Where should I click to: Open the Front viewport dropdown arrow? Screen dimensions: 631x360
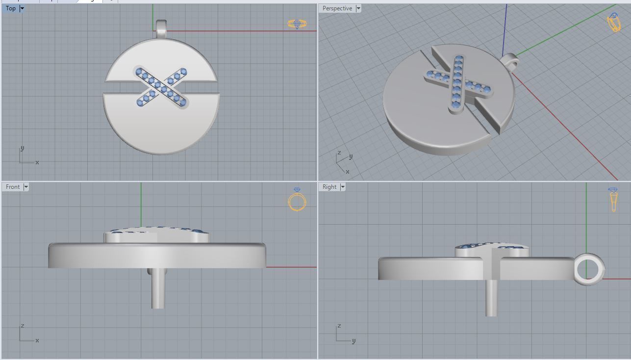[x=26, y=187]
